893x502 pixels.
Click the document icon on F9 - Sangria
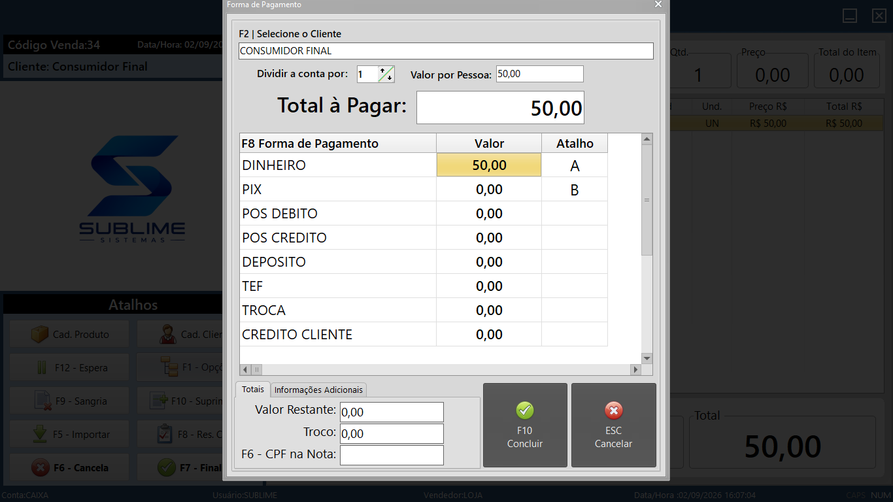click(42, 401)
